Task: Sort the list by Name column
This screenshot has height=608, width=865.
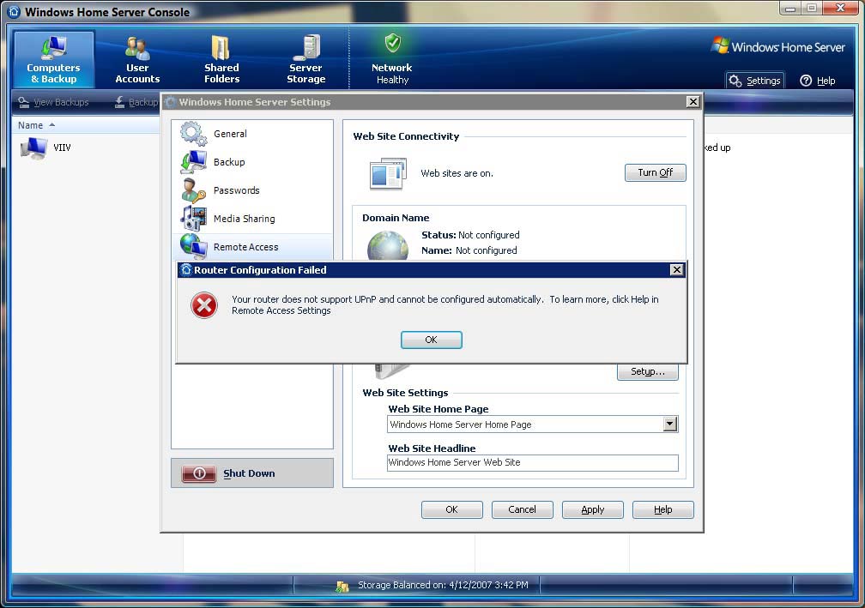Action: 31,125
